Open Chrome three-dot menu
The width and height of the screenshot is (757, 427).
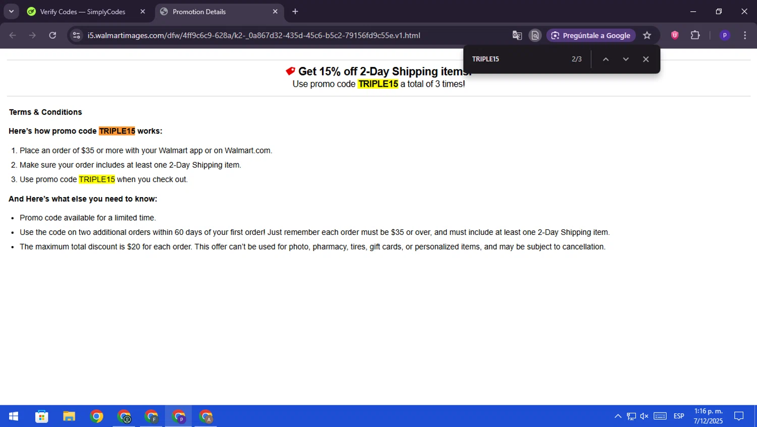pos(745,35)
